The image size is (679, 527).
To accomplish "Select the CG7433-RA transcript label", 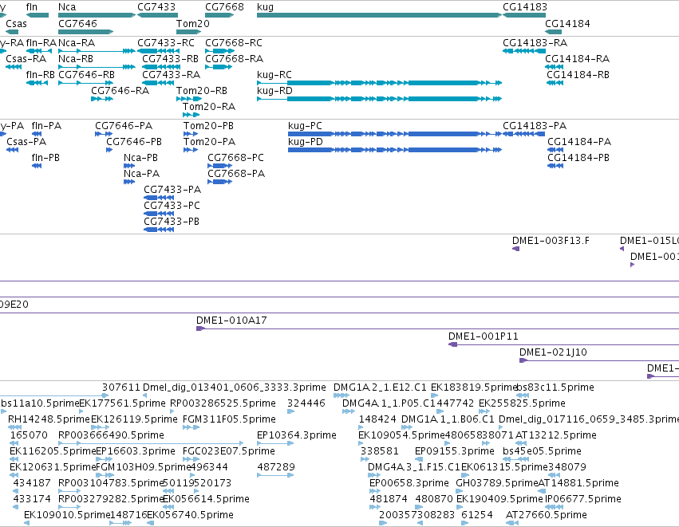I will click(x=171, y=75).
